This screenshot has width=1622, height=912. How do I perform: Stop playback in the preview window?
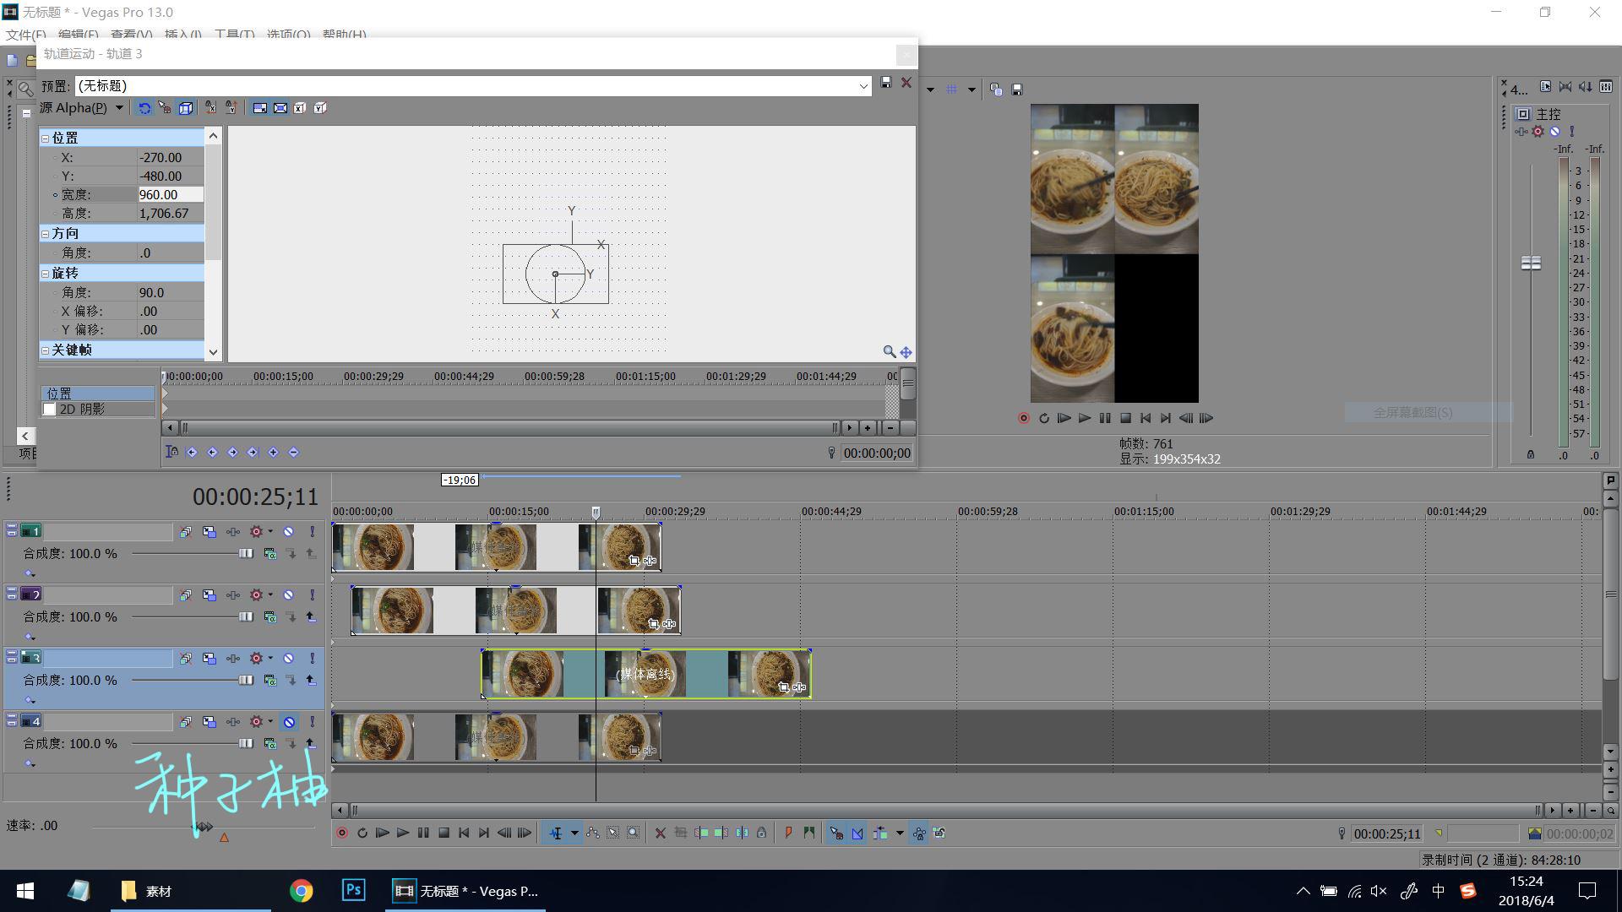click(1125, 418)
